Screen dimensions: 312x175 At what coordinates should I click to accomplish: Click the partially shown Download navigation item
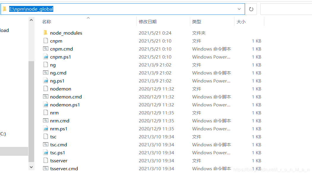(4, 30)
